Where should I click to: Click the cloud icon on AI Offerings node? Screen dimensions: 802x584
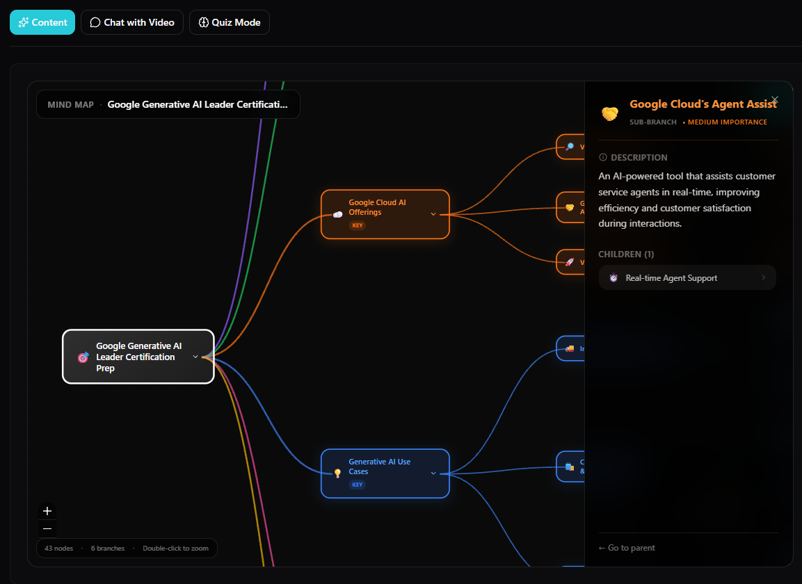tap(337, 214)
